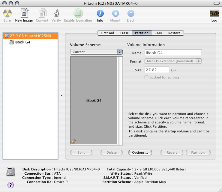Image resolution: width=222 pixels, height=192 pixels.
Task: Switch to the Erase tab
Action: pos(124,33)
